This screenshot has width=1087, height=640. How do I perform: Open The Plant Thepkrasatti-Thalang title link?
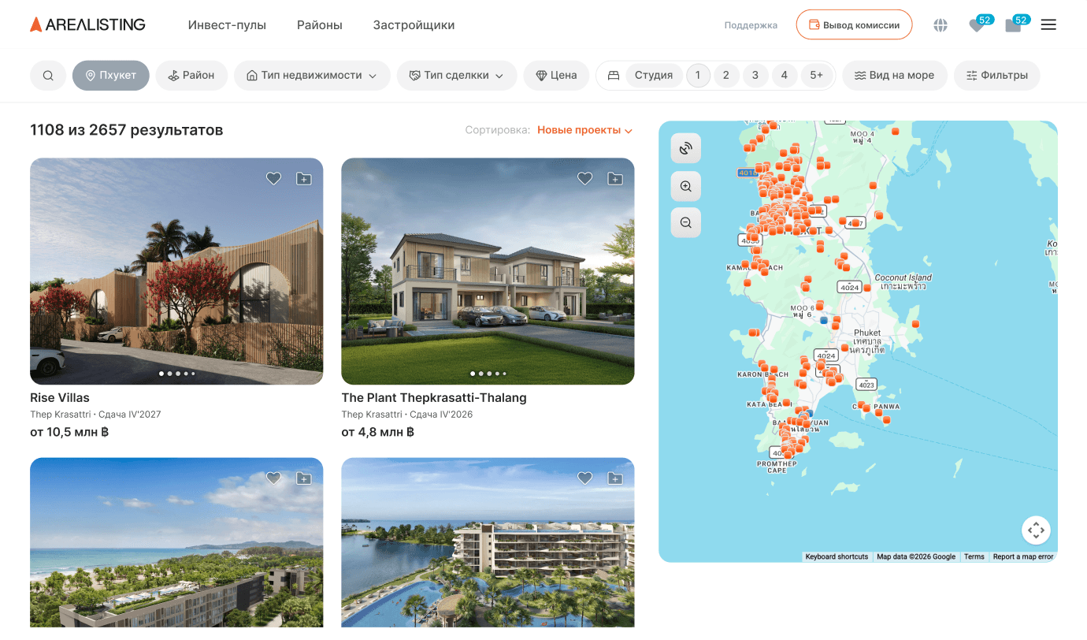(434, 398)
